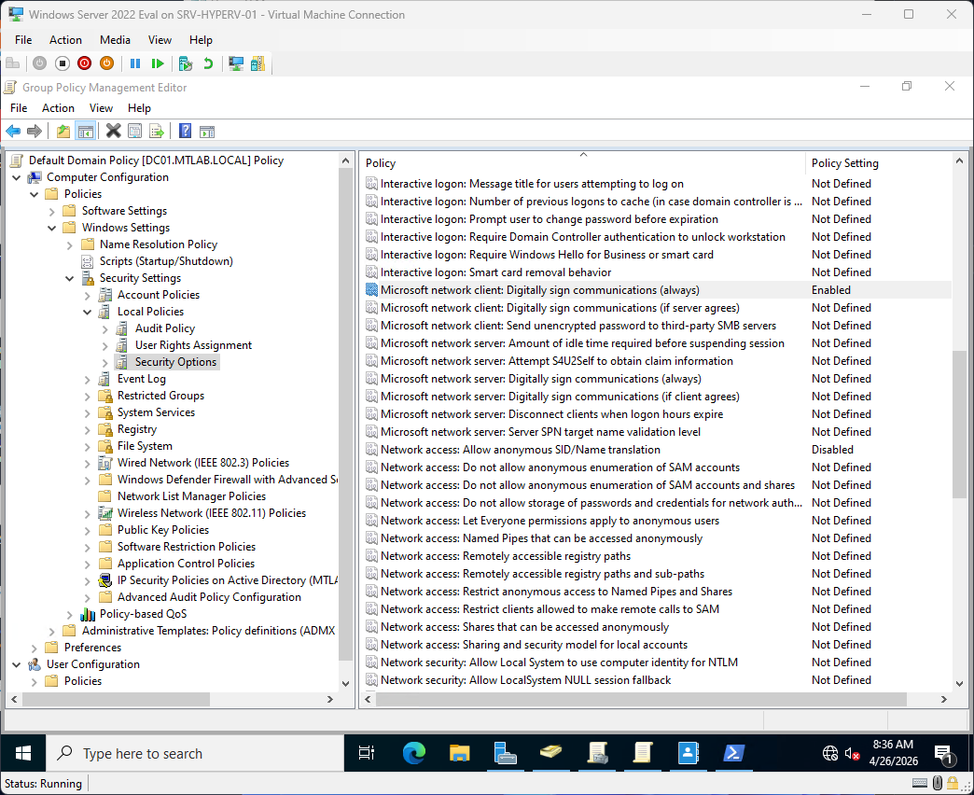The image size is (974, 795).
Task: Click the Back arrow in Group Policy toolbar
Action: [13, 131]
